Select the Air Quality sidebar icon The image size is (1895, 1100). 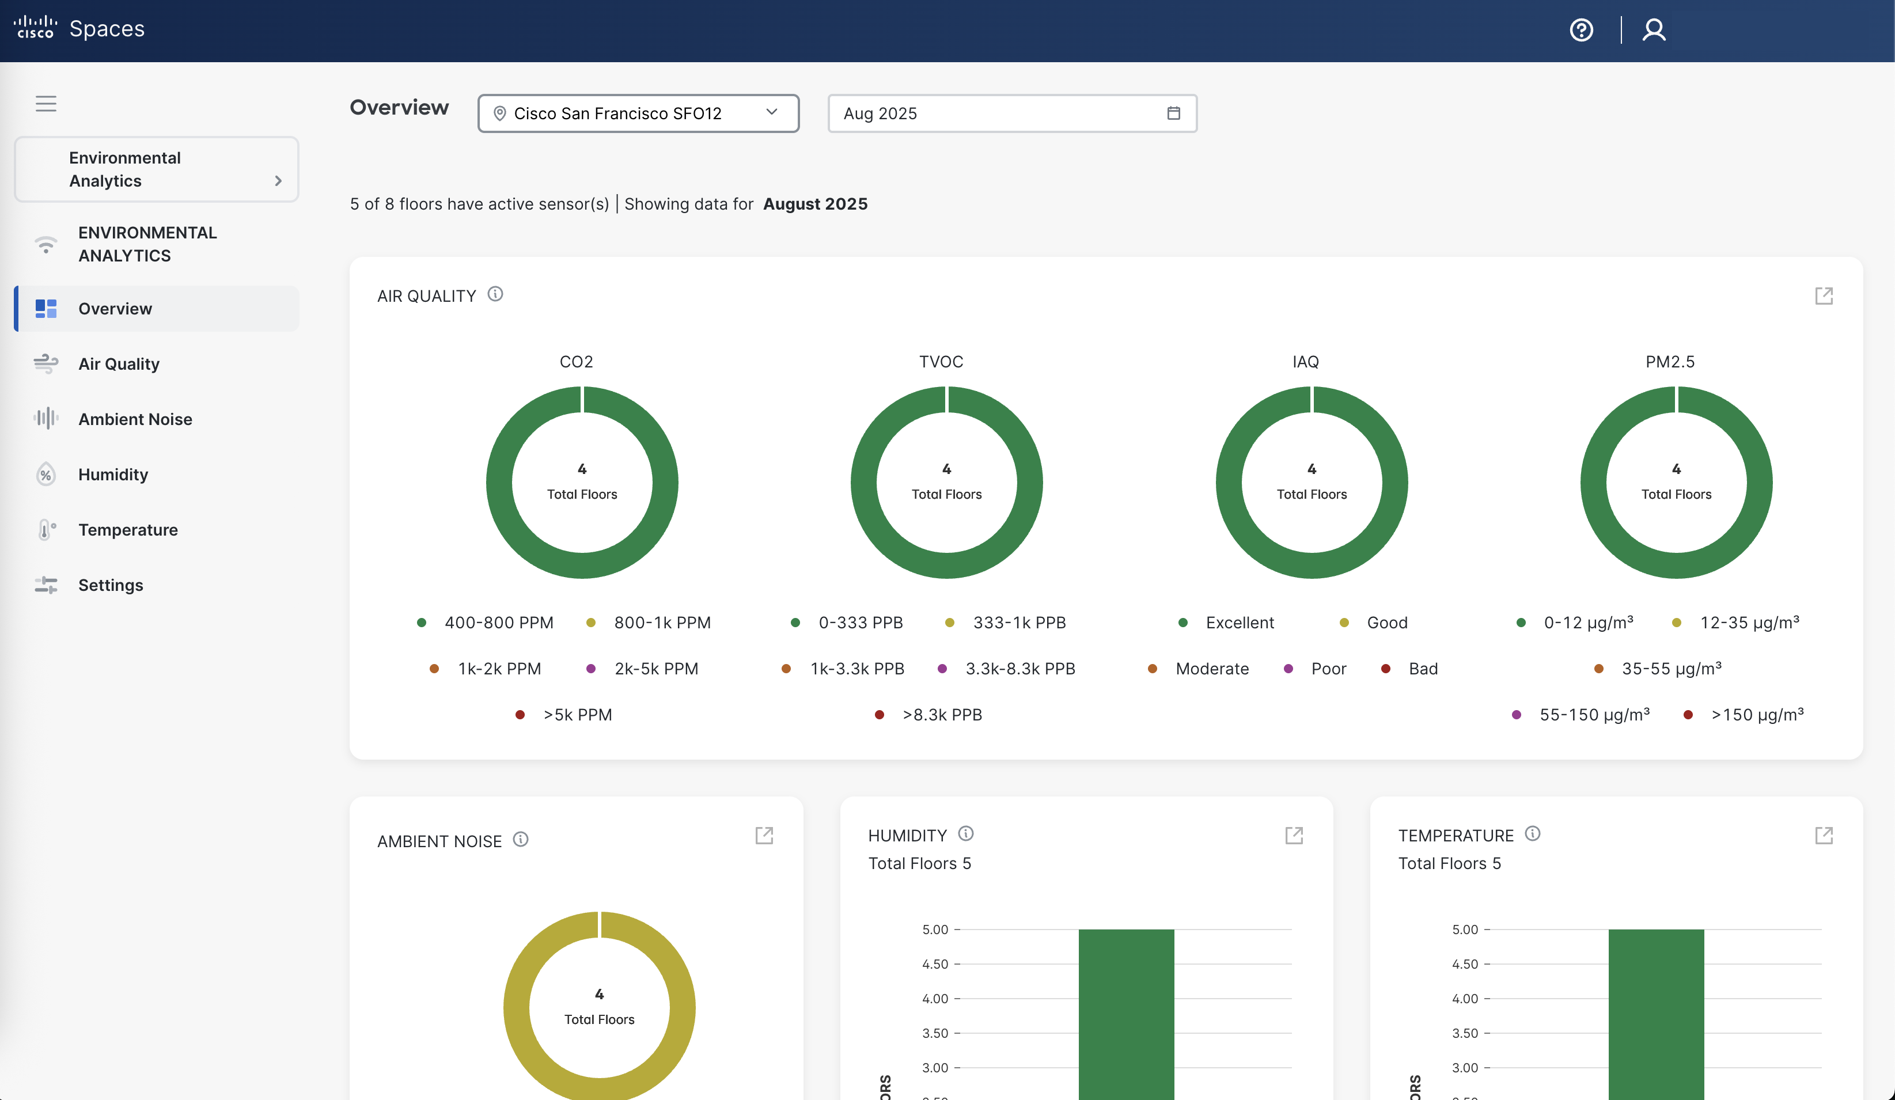46,364
